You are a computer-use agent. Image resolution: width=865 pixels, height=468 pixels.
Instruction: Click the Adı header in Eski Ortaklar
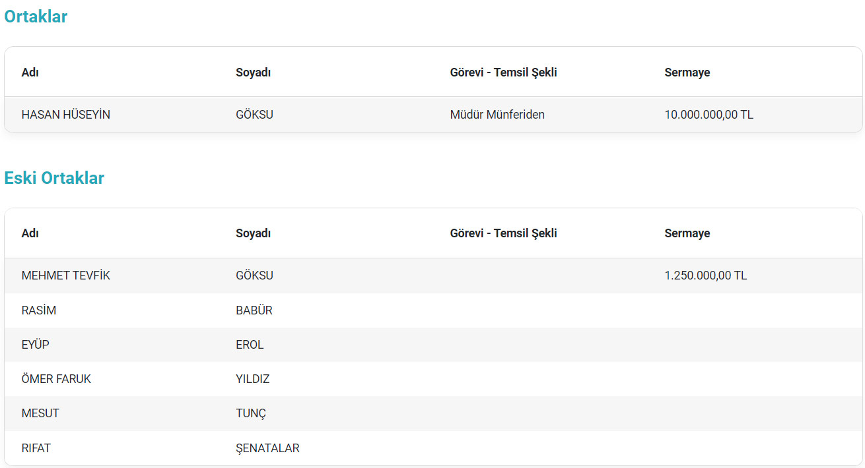tap(30, 233)
